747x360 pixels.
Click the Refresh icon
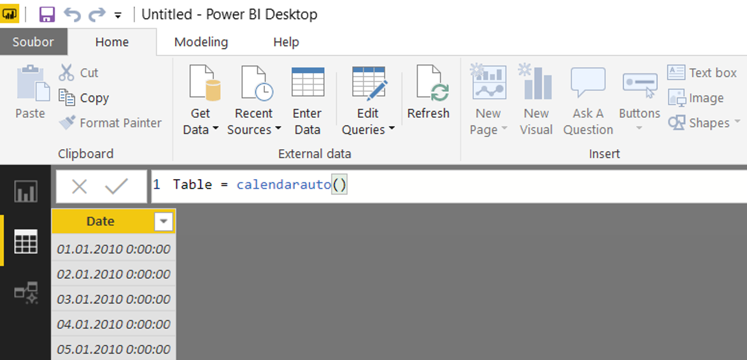432,83
